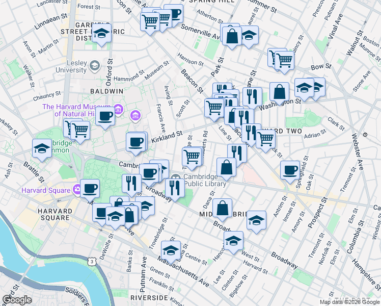Click the frontmost school marker south of Harvard Yard

click(116, 217)
